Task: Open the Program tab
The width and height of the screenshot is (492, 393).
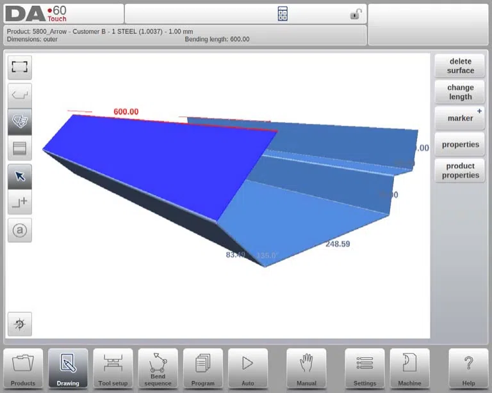Action: coord(202,369)
